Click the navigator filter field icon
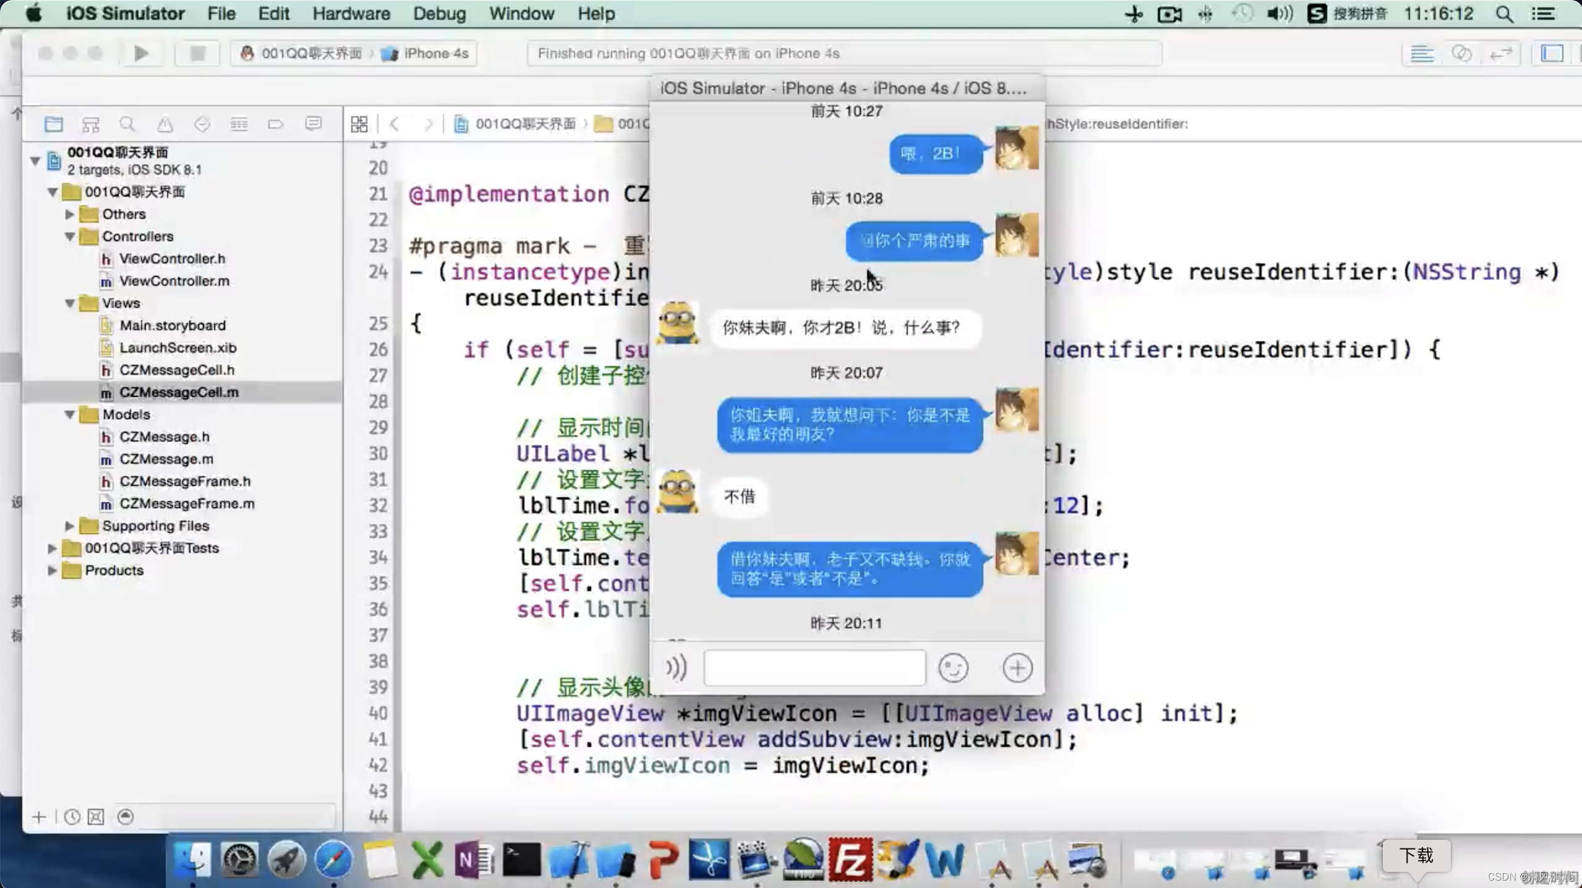The height and width of the screenshot is (888, 1582). 126,817
